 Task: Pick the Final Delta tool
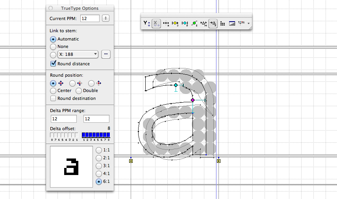[213, 24]
